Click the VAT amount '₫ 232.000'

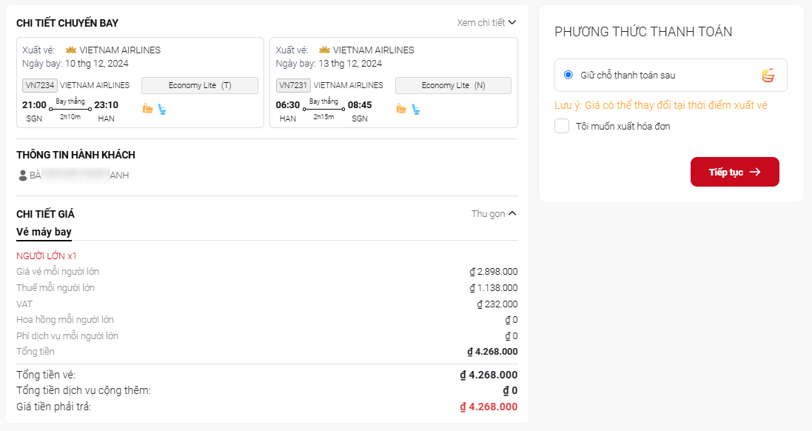(x=497, y=304)
